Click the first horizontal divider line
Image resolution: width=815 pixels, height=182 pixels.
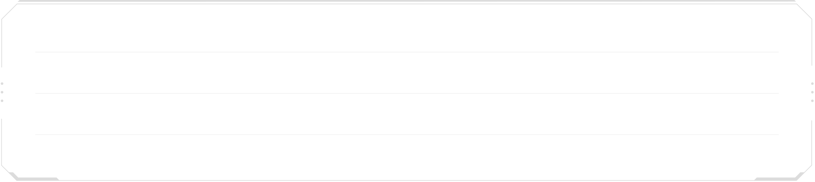point(407,52)
